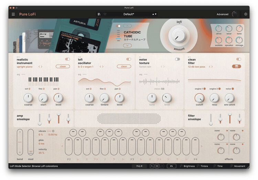Switch forest rain texture with arrows

[x=163, y=67]
